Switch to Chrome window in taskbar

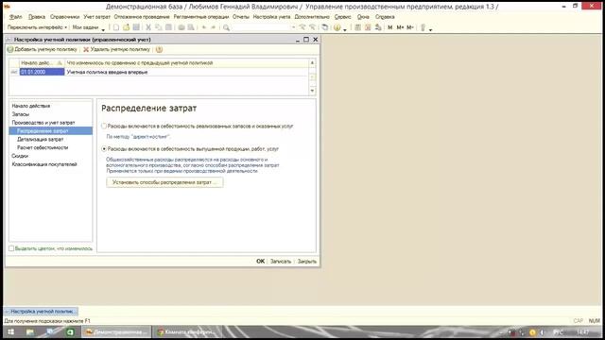click(x=186, y=331)
